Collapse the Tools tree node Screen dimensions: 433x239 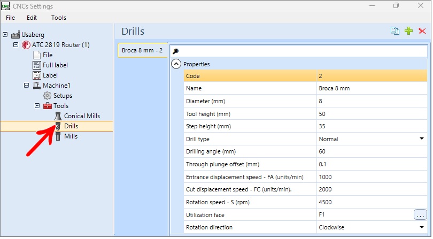pyautogui.click(x=37, y=106)
